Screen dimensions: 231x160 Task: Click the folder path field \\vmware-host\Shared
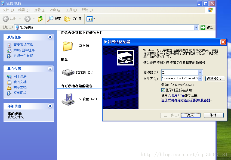pyautogui.click(x=180, y=79)
